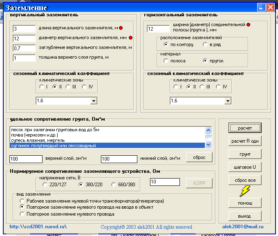Click the soil list scrollbar thumb

[x=208, y=136]
